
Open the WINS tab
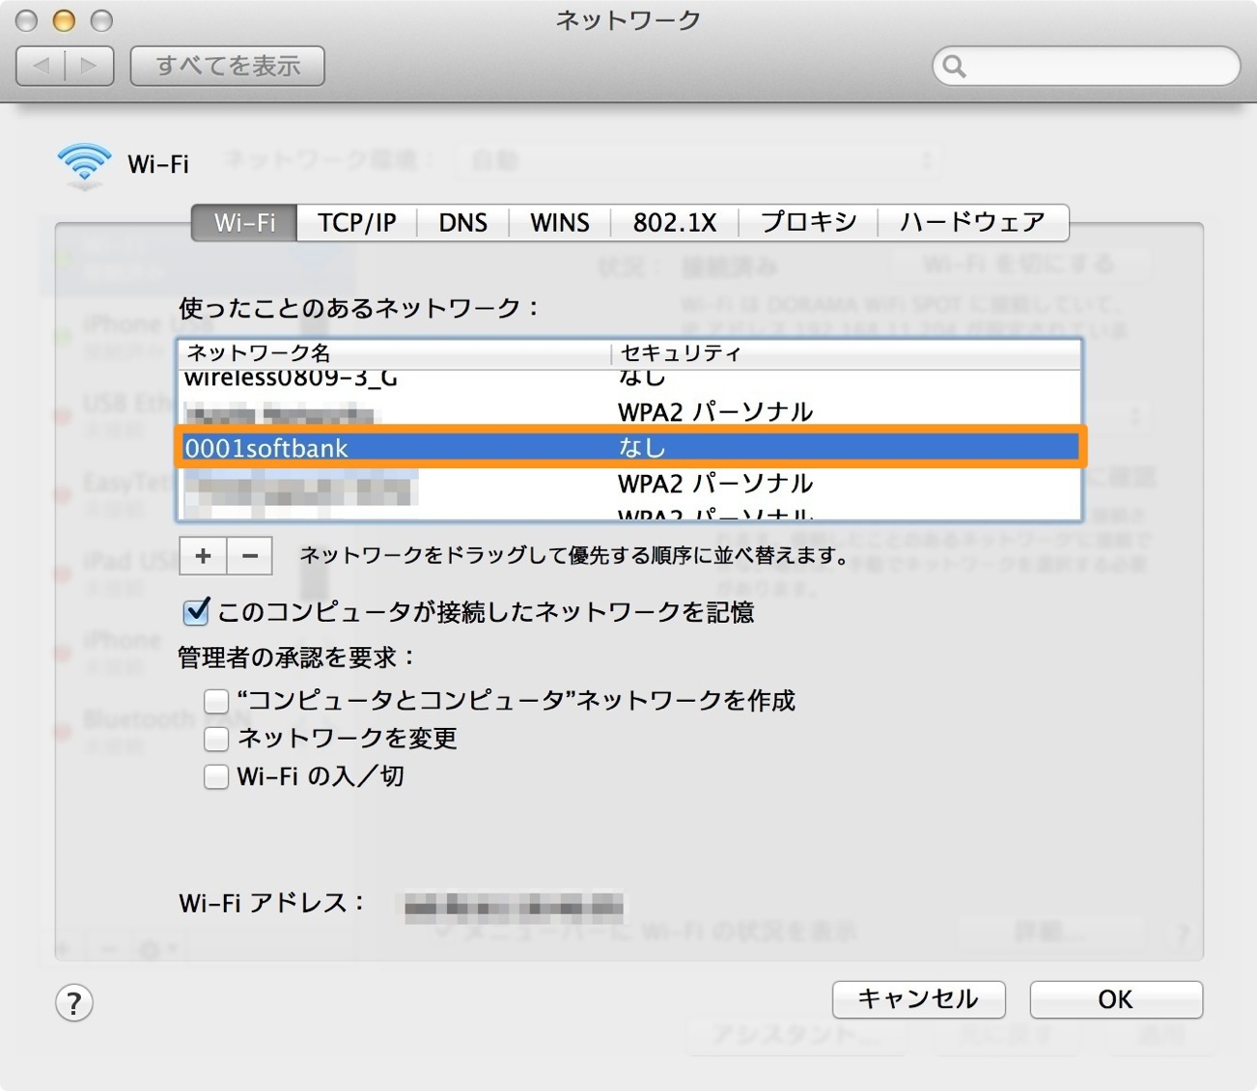click(559, 223)
